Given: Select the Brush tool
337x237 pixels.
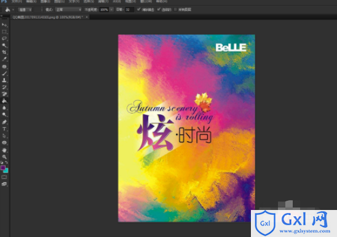Looking at the screenshot, I should coord(4,74).
